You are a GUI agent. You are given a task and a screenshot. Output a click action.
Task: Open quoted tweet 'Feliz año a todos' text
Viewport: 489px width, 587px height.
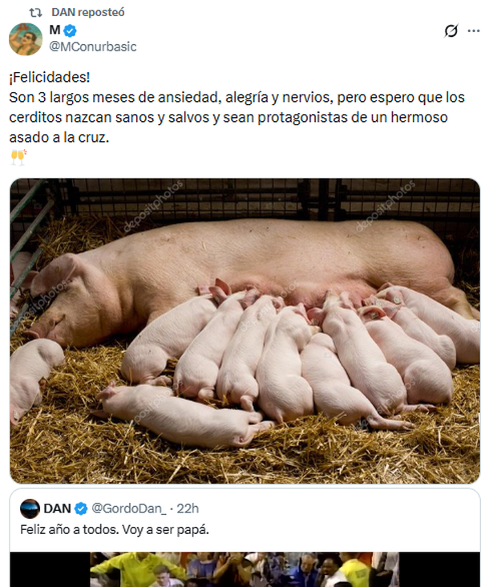click(x=115, y=530)
